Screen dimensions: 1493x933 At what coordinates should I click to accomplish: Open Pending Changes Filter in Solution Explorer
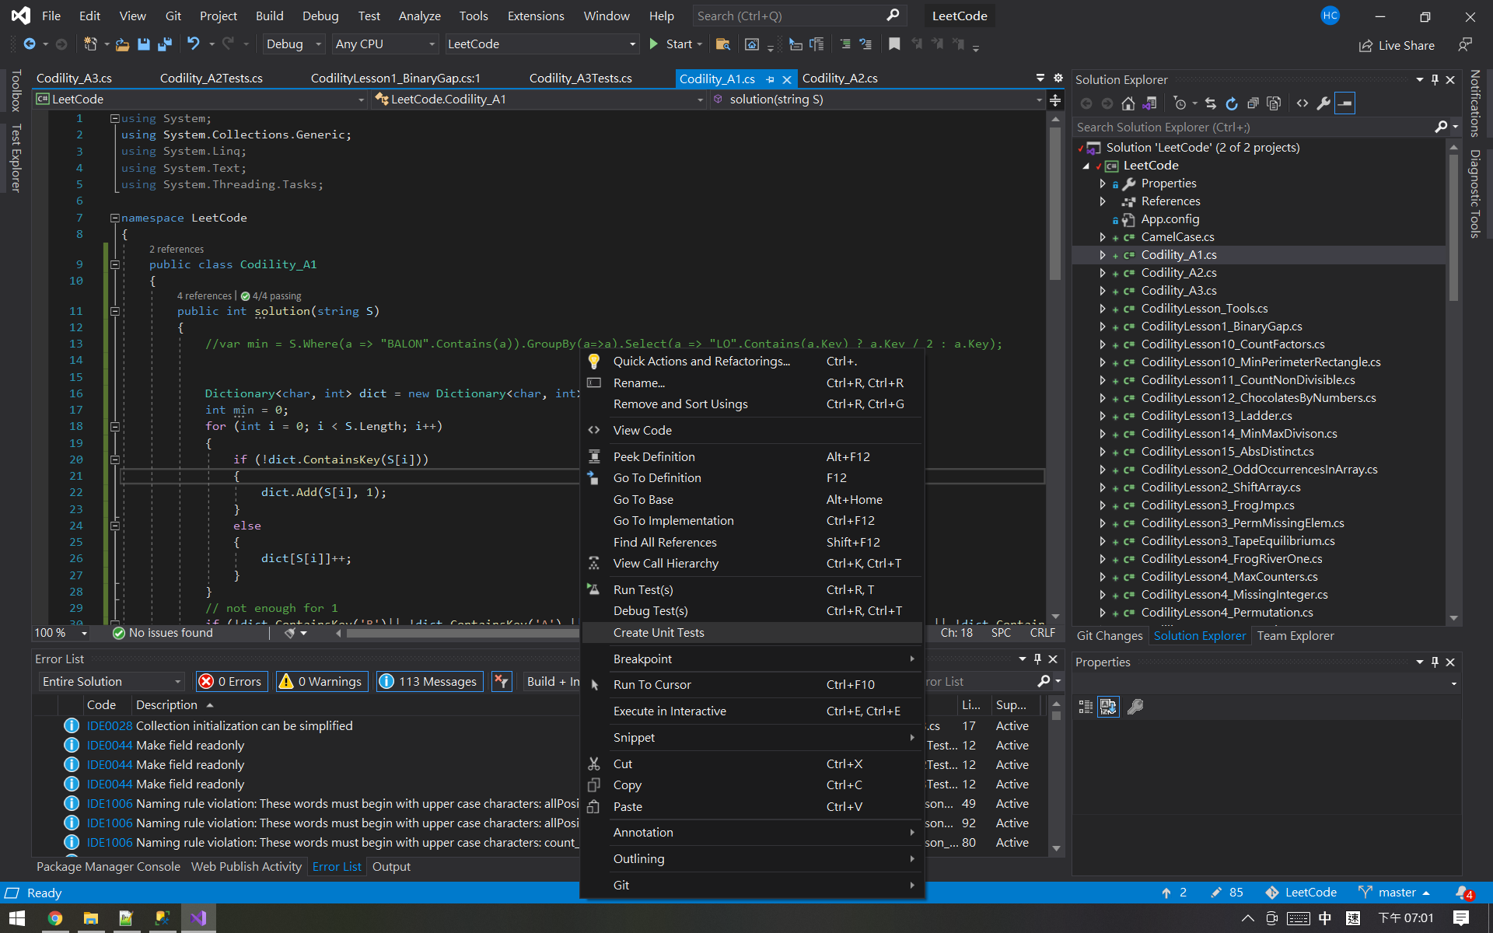pos(1180,103)
